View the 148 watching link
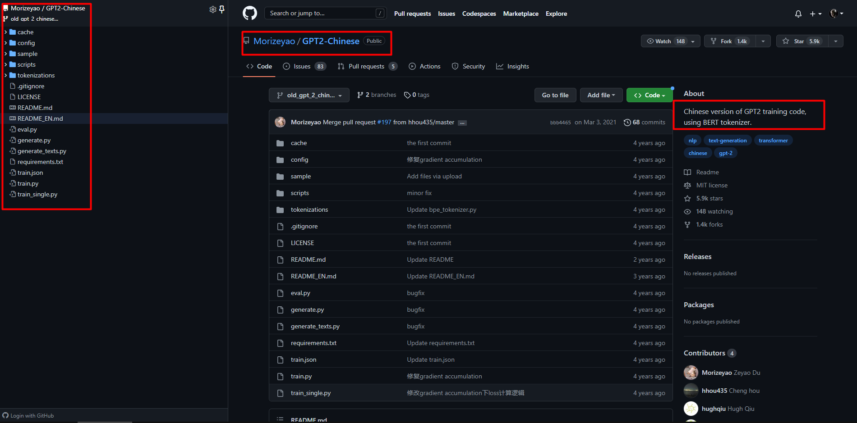Screen dimensions: 857x423 [709, 211]
